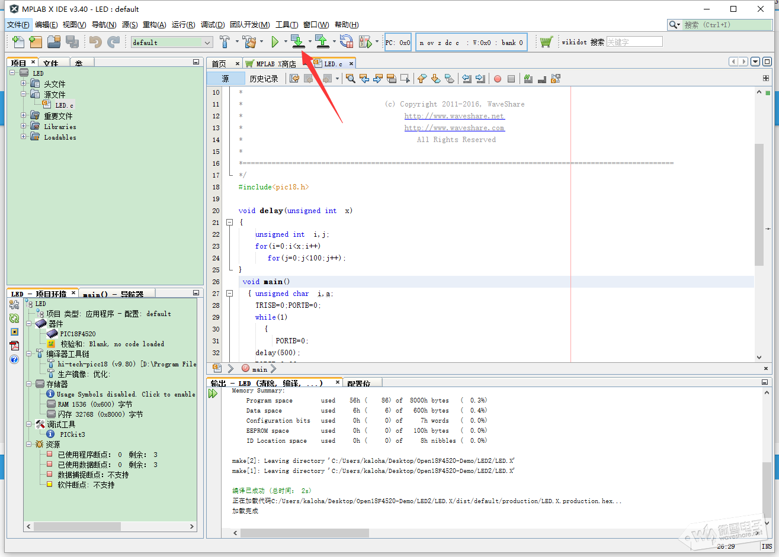
Task: Click the Open Project folder icon
Action: (x=54, y=42)
